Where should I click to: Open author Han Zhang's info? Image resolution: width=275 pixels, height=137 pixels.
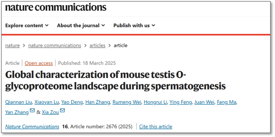pyautogui.click(x=98, y=102)
